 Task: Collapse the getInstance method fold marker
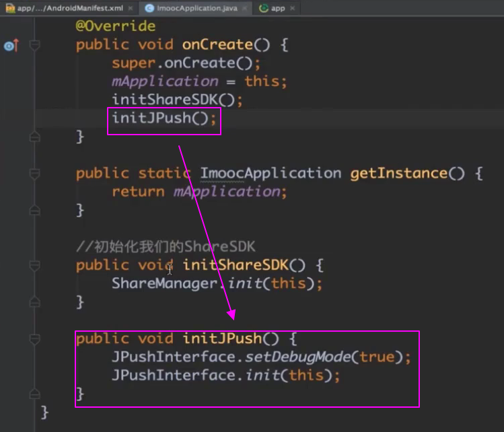click(x=35, y=174)
